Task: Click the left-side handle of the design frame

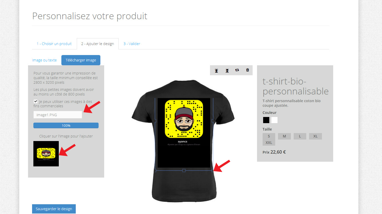Action: [x=155, y=121]
